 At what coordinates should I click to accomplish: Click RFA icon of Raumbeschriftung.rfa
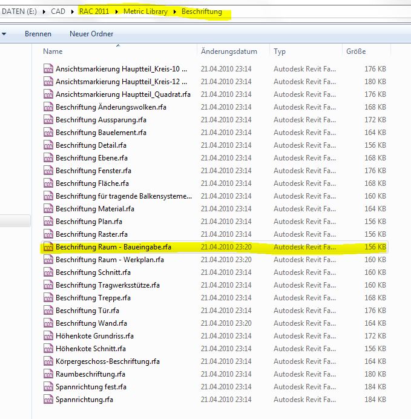click(x=48, y=374)
